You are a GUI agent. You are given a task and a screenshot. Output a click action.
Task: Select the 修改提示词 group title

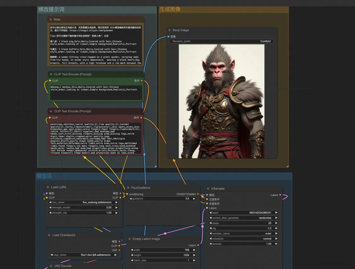(x=51, y=9)
